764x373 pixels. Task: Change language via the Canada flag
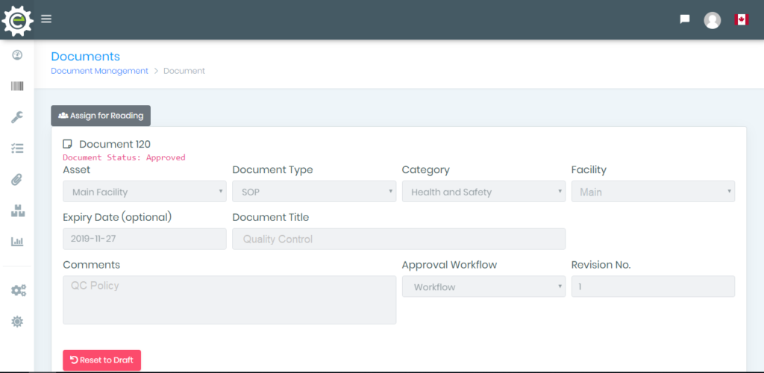coord(741,19)
